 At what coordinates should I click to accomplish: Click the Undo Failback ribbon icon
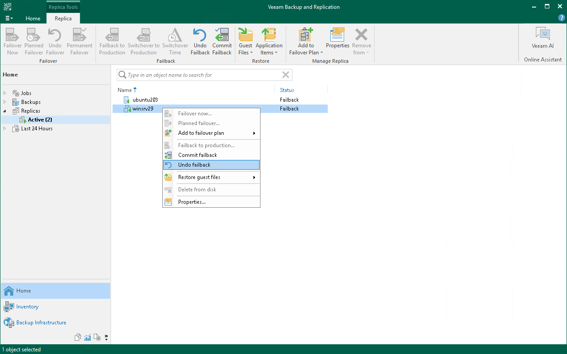tap(200, 42)
